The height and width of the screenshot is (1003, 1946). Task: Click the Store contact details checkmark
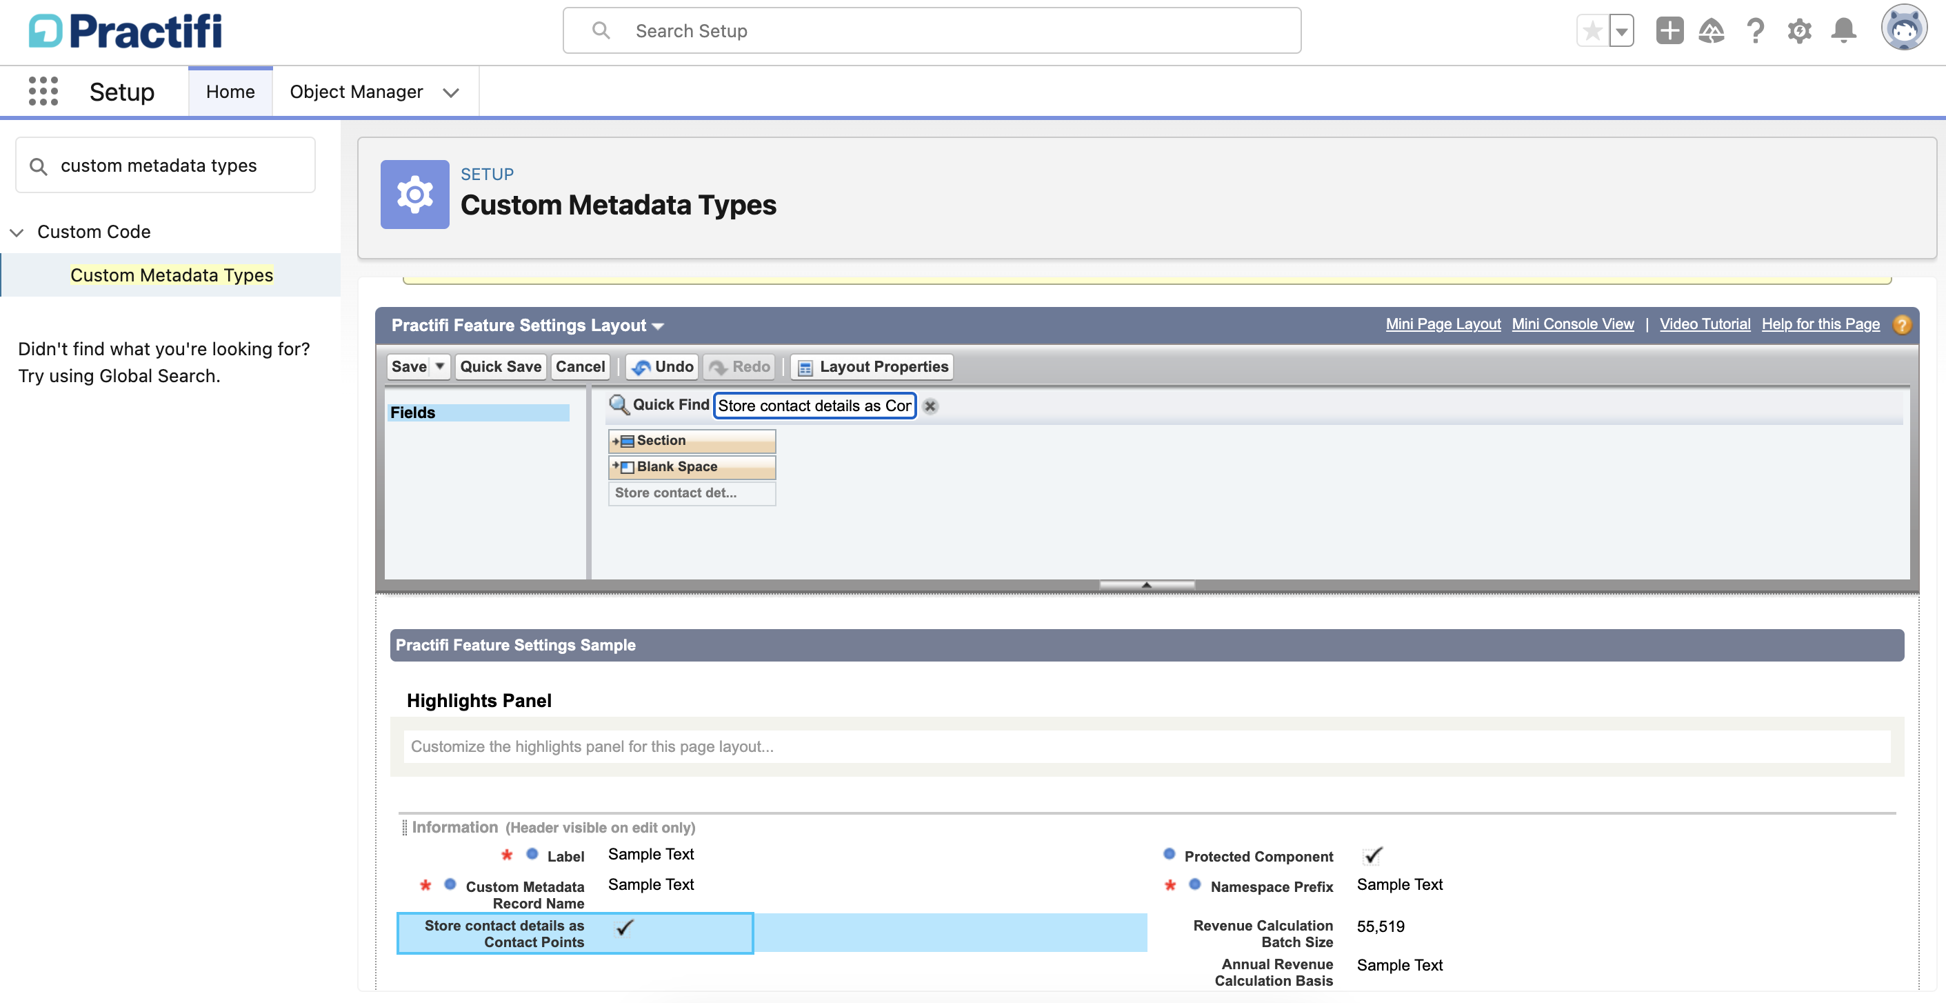[x=624, y=927]
